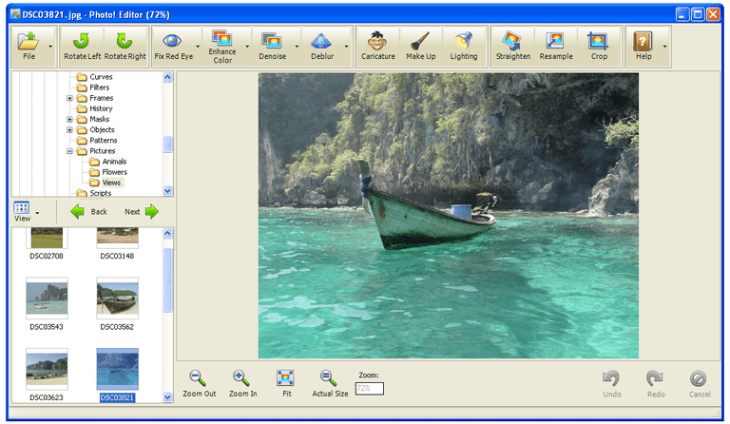Activate the Crop tool
The image size is (730, 424).
599,47
